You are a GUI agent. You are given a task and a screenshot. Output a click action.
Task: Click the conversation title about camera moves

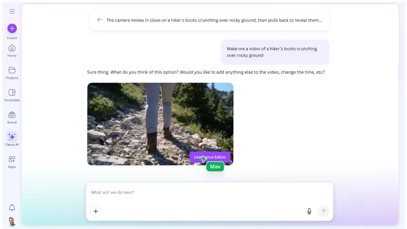tap(214, 20)
